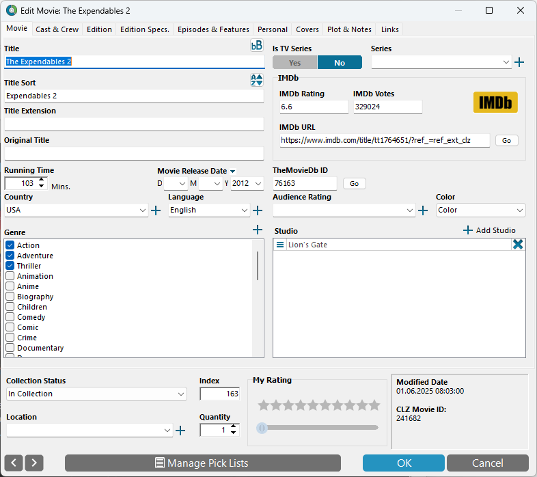Click plus icon next to Series
The width and height of the screenshot is (537, 477).
(x=519, y=62)
